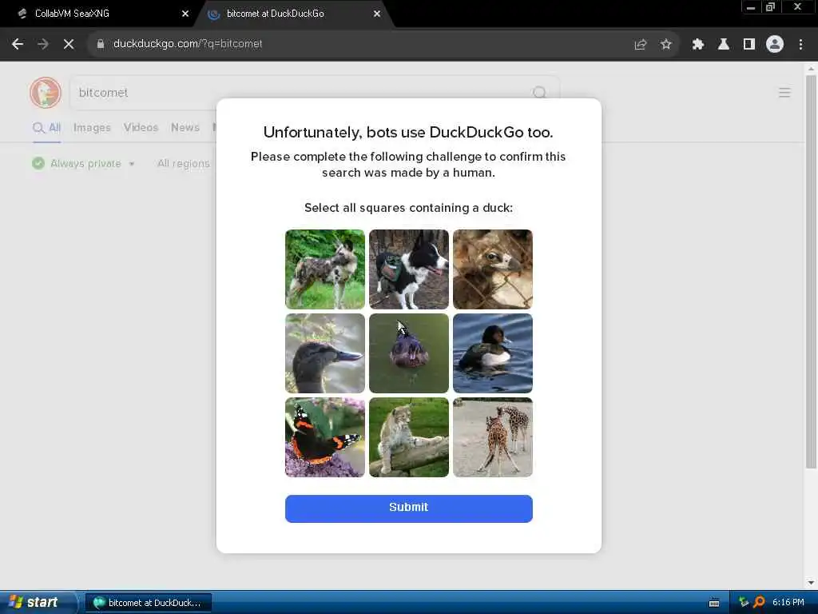This screenshot has height=614, width=818.
Task: Click the green Always private checkmark
Action: pyautogui.click(x=38, y=163)
